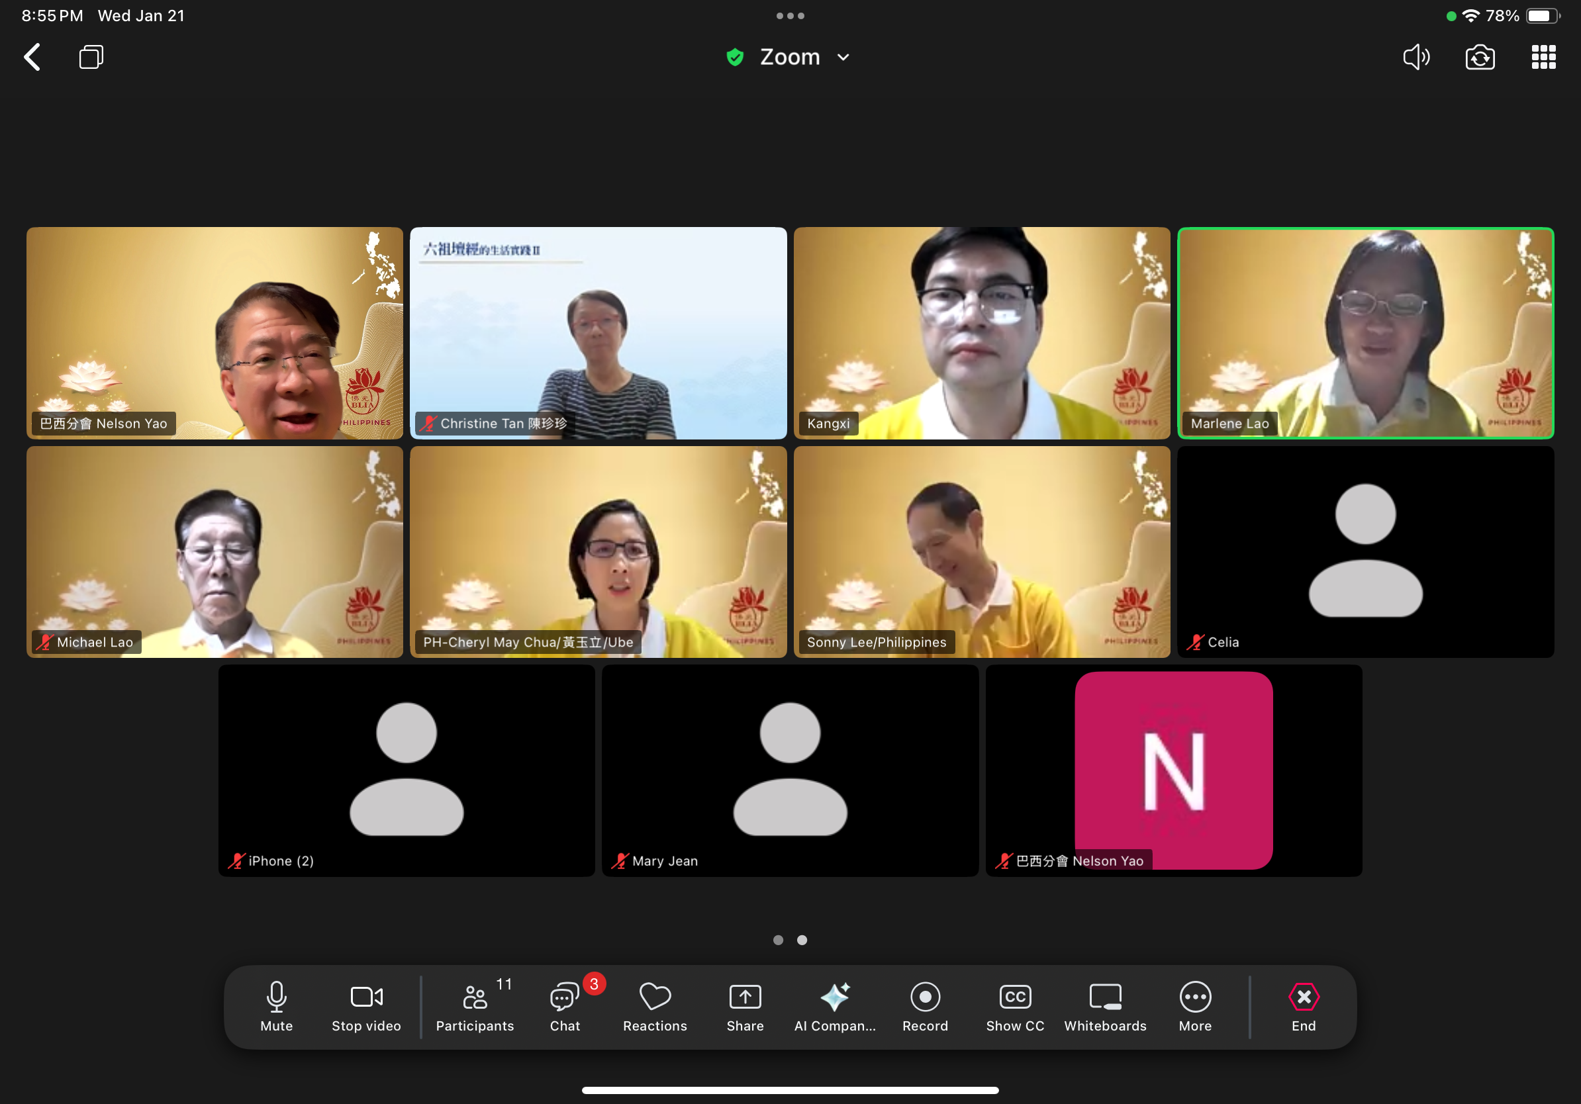Mute the microphone
This screenshot has height=1104, width=1581.
click(276, 1005)
